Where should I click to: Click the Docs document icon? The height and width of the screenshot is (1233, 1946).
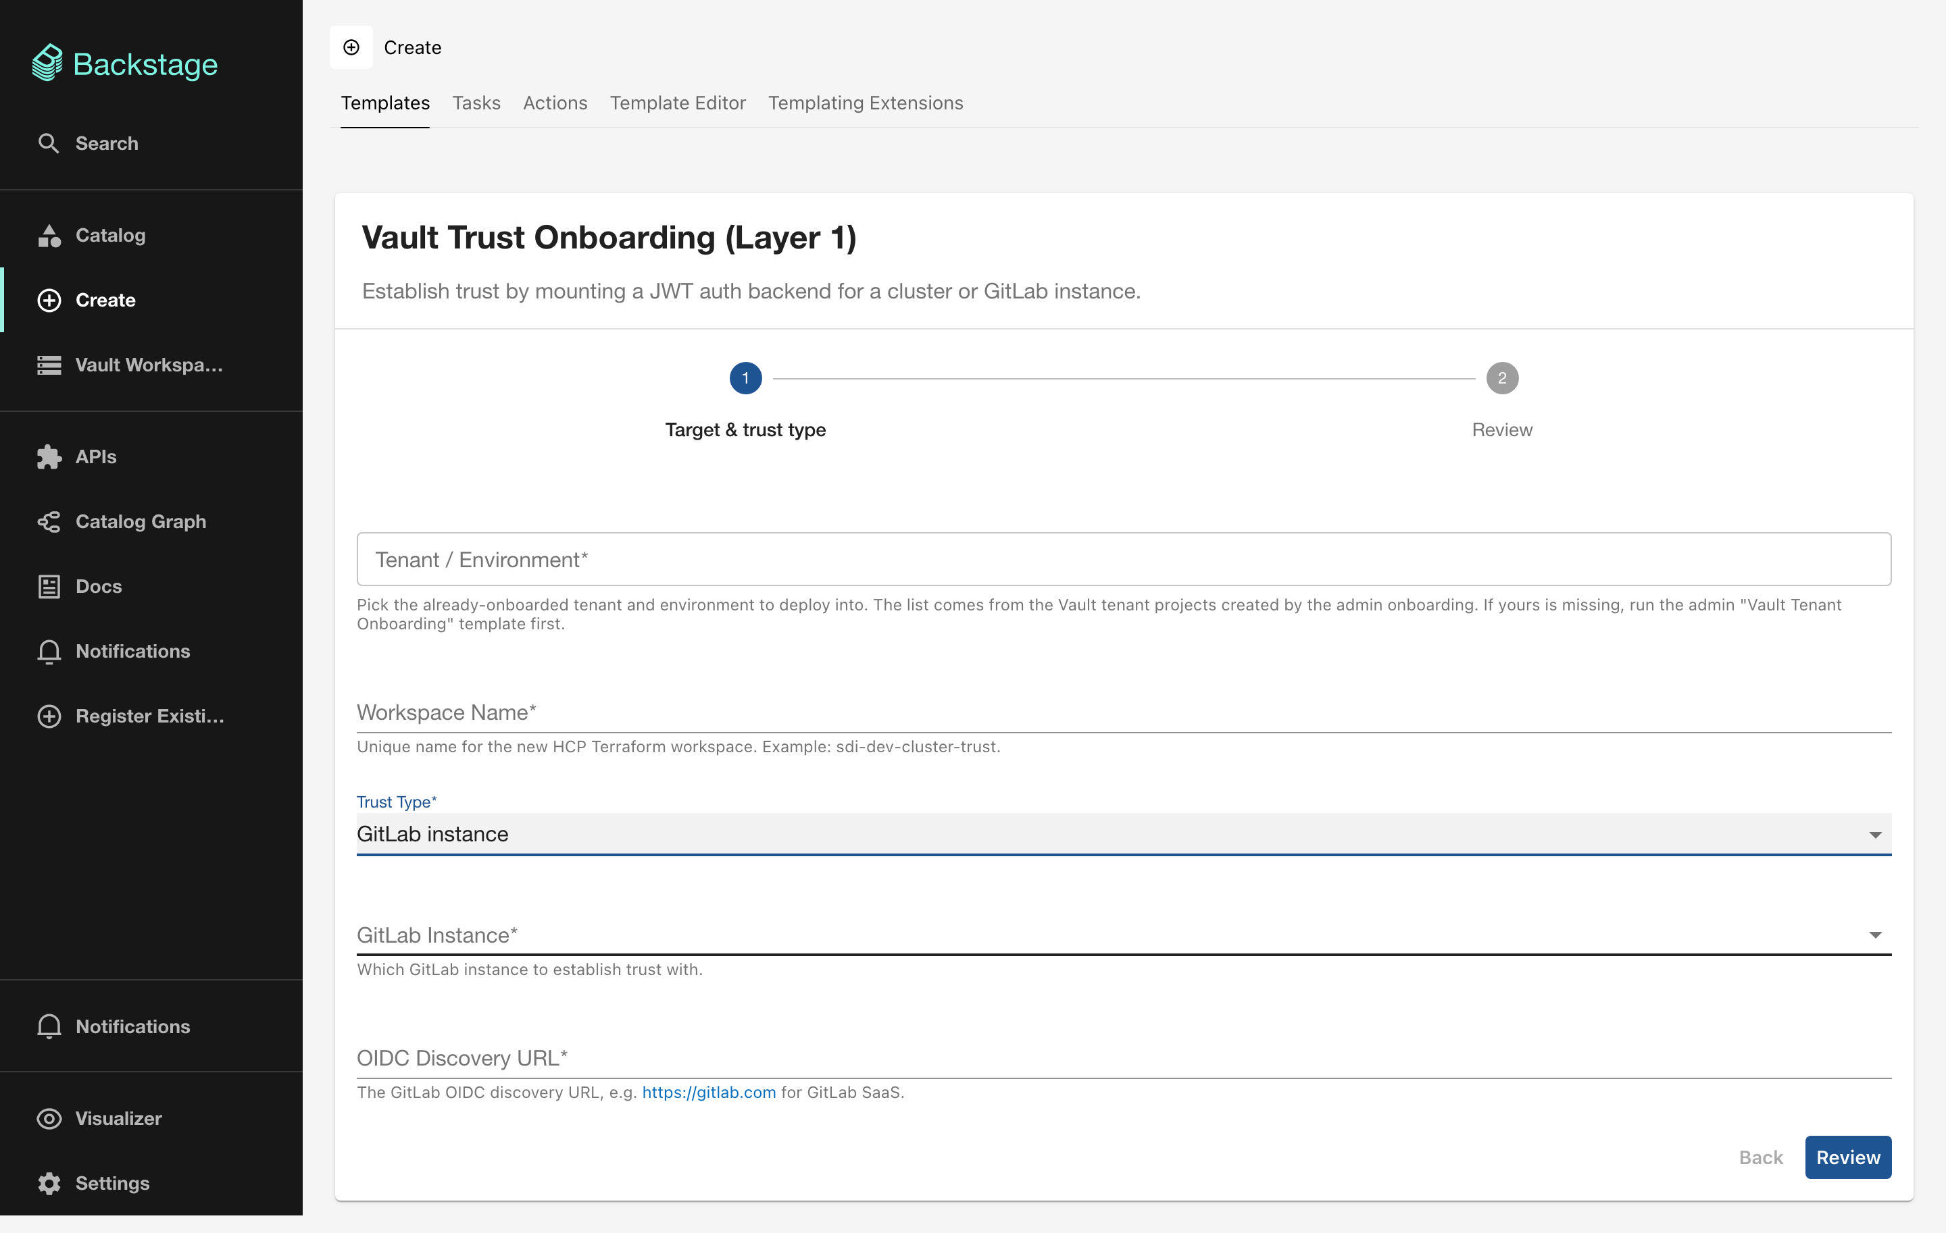click(x=49, y=586)
